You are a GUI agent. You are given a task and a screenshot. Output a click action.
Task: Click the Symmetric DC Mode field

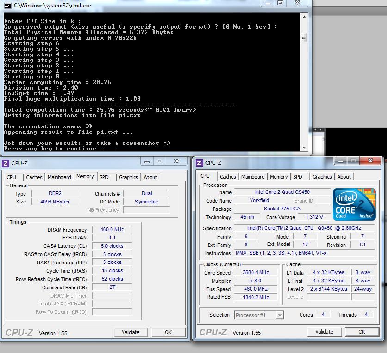147,202
